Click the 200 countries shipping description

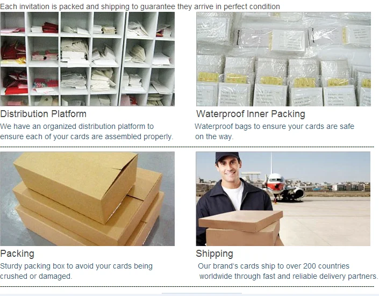pos(288,271)
